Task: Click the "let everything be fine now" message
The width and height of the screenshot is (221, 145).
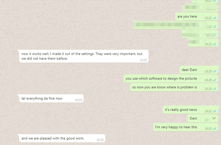Action: pyautogui.click(x=42, y=99)
